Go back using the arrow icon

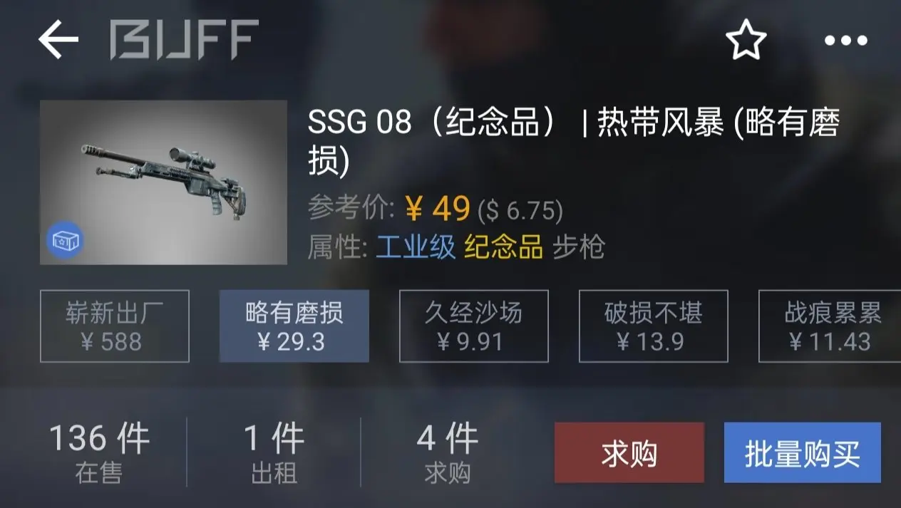(x=58, y=39)
